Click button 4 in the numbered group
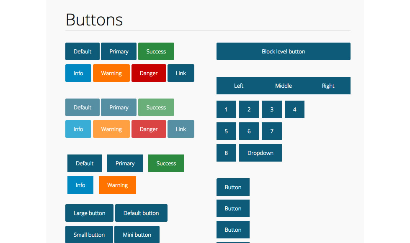 coord(294,109)
